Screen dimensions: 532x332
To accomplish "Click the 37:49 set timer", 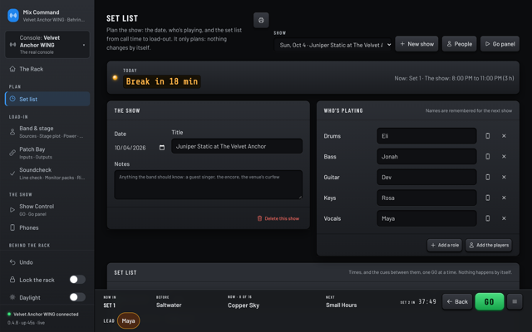I will pyautogui.click(x=427, y=301).
